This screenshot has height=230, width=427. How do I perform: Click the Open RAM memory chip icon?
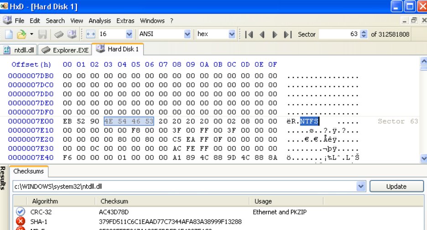59,35
